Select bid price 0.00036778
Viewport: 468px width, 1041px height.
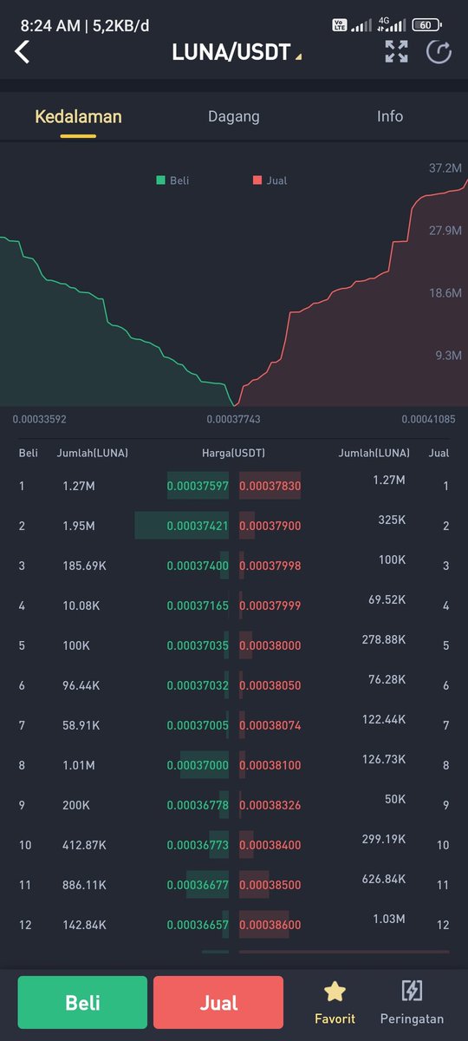[198, 805]
